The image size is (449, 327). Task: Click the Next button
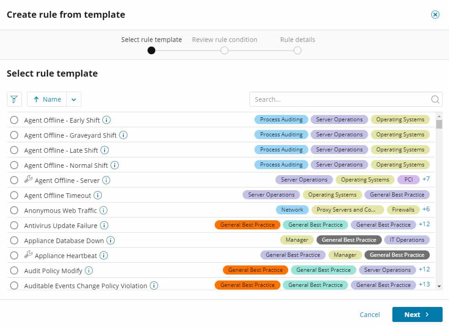(x=417, y=314)
